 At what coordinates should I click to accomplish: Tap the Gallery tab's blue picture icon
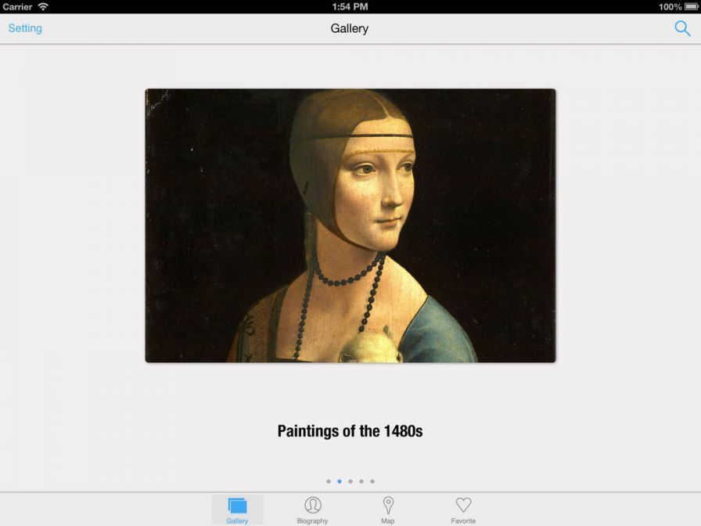pos(237,506)
